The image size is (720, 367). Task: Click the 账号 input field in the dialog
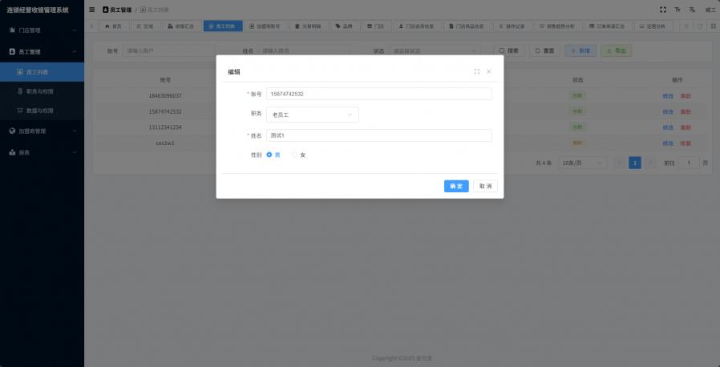pyautogui.click(x=378, y=94)
